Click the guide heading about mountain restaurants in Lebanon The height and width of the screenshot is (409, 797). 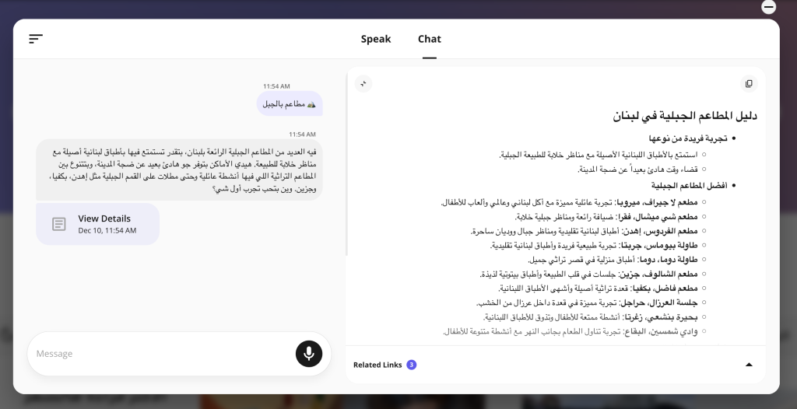684,116
